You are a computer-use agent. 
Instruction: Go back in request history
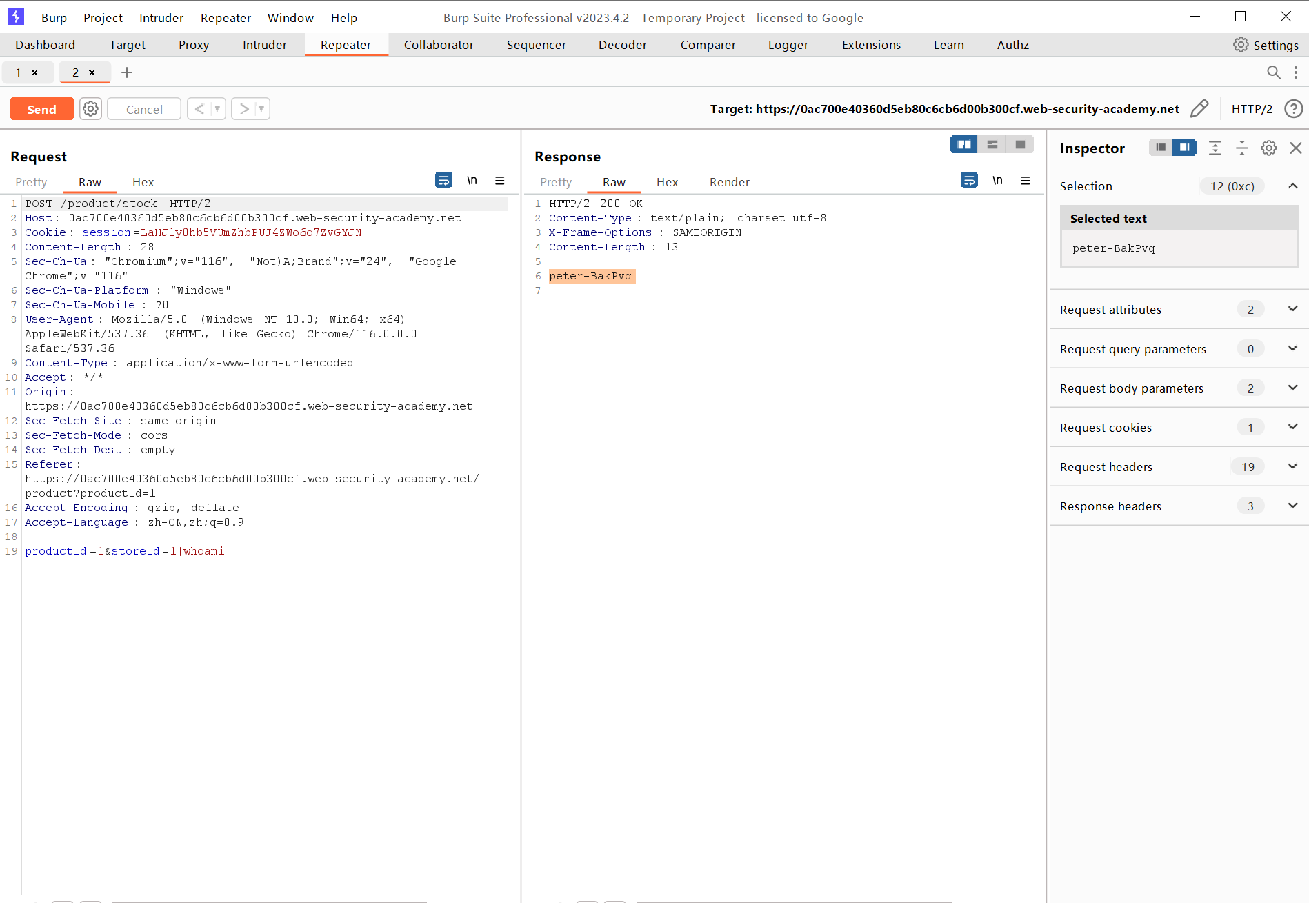click(x=199, y=108)
